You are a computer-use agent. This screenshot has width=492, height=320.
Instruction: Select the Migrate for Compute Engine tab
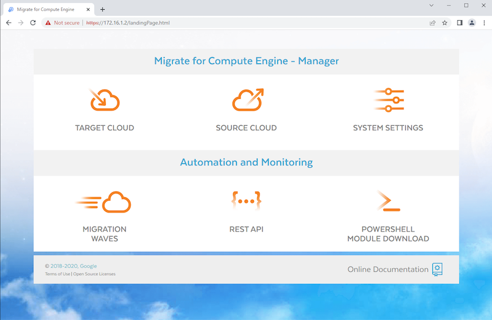tap(46, 9)
